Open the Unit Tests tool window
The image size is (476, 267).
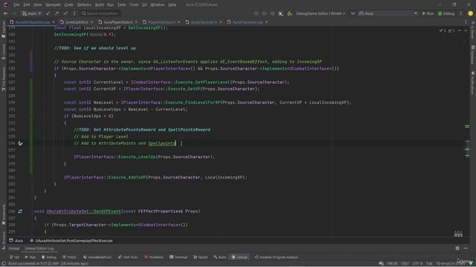pyautogui.click(x=128, y=257)
